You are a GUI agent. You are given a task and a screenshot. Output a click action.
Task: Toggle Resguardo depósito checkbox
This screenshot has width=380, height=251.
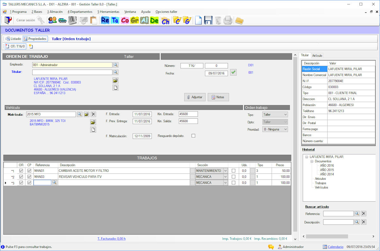[193, 136]
